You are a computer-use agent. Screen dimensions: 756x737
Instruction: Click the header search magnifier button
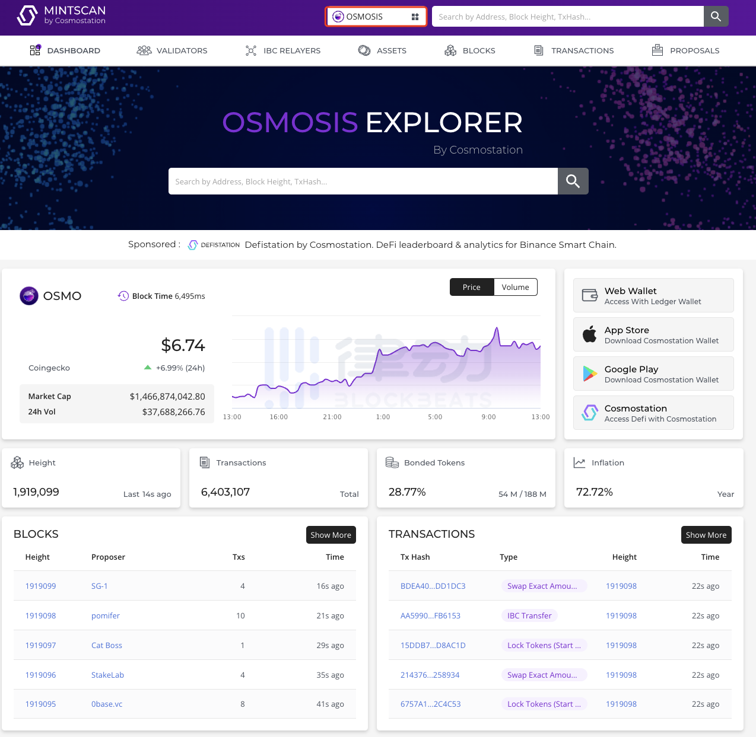click(716, 17)
